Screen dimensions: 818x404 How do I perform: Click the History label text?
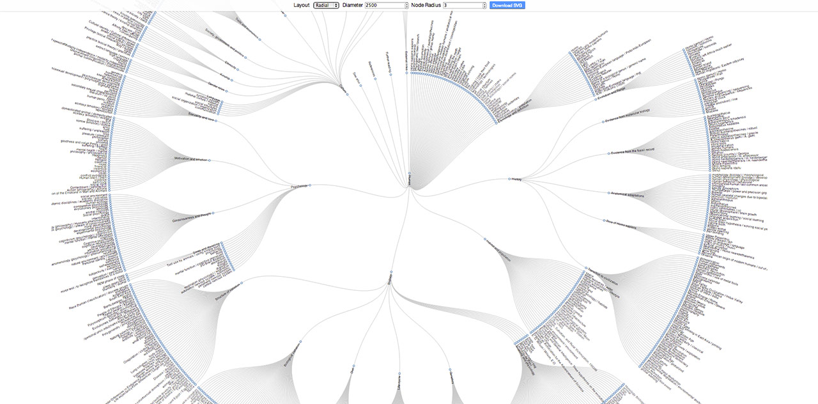(517, 180)
